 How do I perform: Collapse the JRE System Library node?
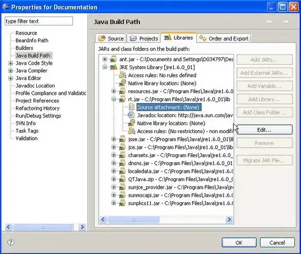[x=105, y=67]
